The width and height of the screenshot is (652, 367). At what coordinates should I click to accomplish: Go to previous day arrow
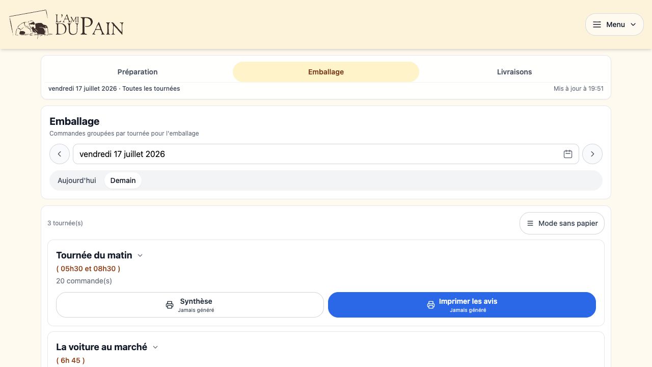(60, 154)
